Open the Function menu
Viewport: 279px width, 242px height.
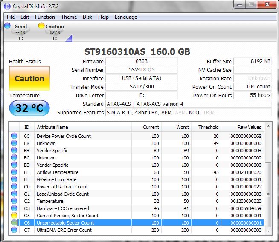coord(45,17)
